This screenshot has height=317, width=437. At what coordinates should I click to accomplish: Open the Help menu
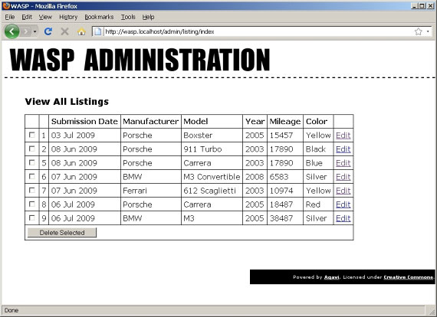148,17
